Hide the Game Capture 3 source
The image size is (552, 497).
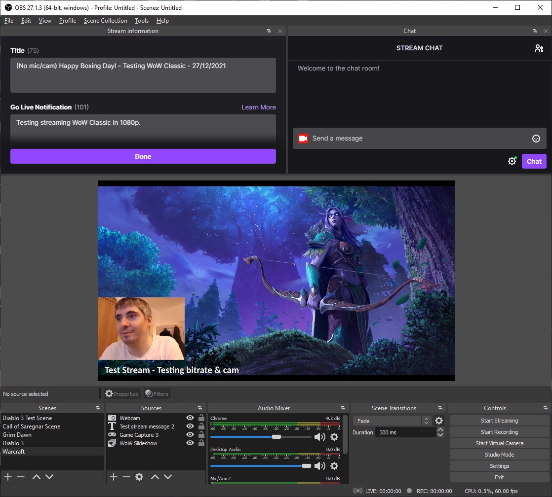click(190, 435)
